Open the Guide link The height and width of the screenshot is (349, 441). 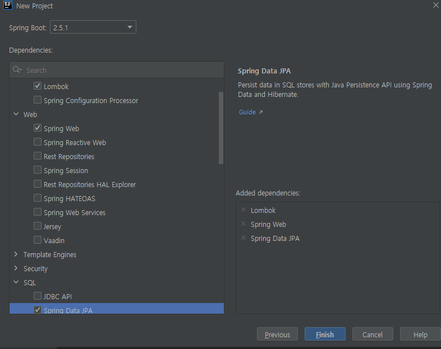point(250,112)
